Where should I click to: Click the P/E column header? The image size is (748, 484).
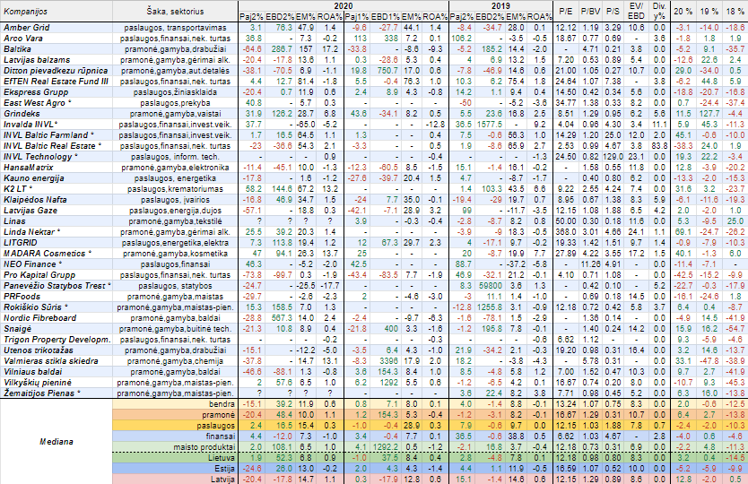click(x=565, y=11)
